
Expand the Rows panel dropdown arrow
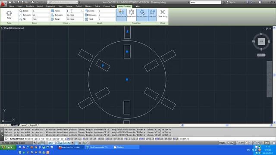pos(70,23)
